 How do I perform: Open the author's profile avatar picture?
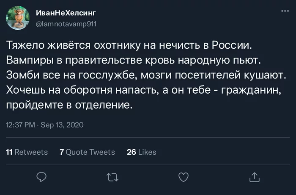17,17
